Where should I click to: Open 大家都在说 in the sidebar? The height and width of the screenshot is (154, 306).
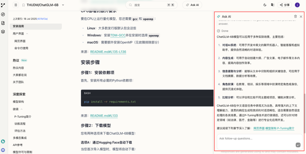[x=20, y=75]
